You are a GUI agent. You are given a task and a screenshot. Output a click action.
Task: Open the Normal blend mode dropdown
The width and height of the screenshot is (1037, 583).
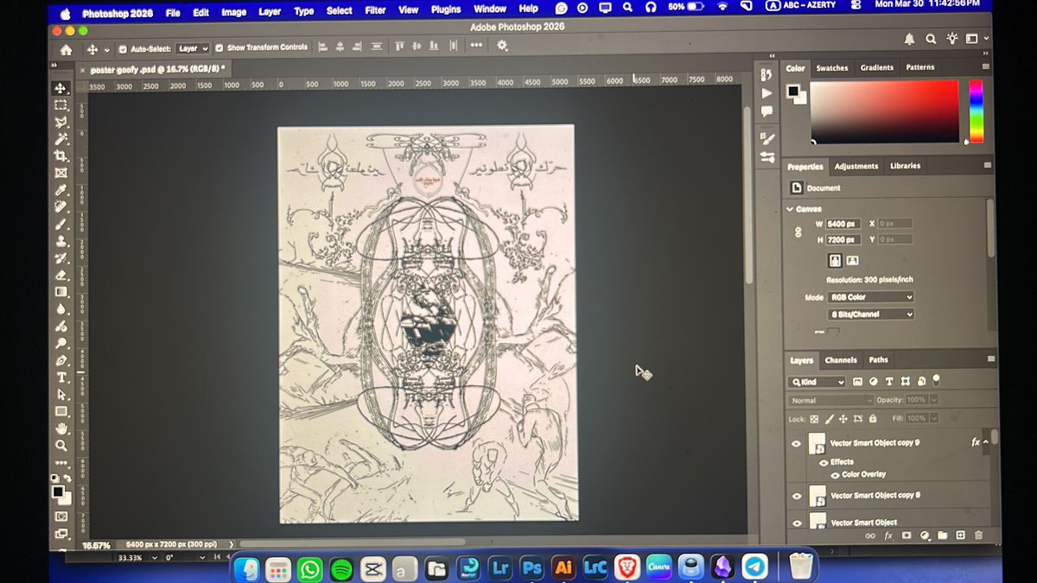pos(831,401)
